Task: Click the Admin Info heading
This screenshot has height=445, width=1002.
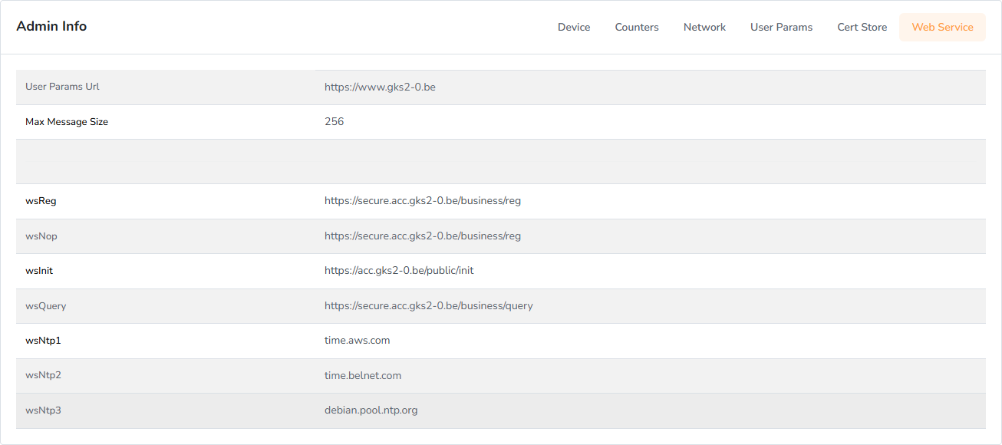Action: 51,26
